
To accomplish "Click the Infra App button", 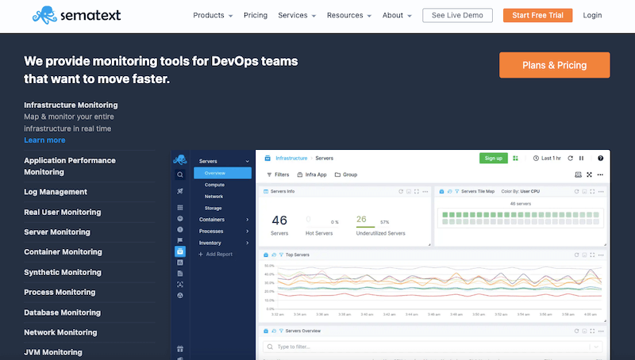I will [x=312, y=174].
